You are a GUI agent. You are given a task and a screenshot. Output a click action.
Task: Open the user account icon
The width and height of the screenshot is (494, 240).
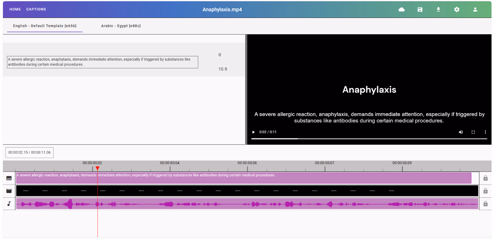point(475,10)
